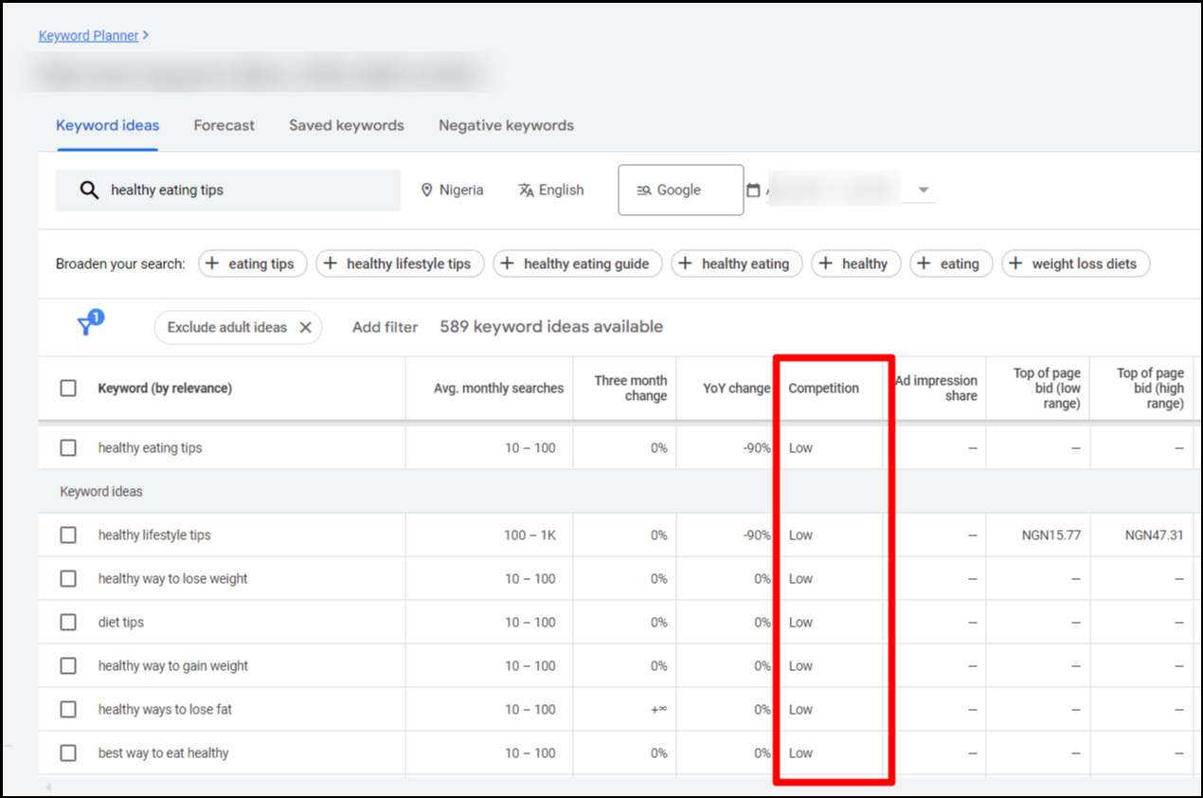Image resolution: width=1203 pixels, height=798 pixels.
Task: Click 'healthy way to lose weight' keyword
Action: [x=172, y=578]
